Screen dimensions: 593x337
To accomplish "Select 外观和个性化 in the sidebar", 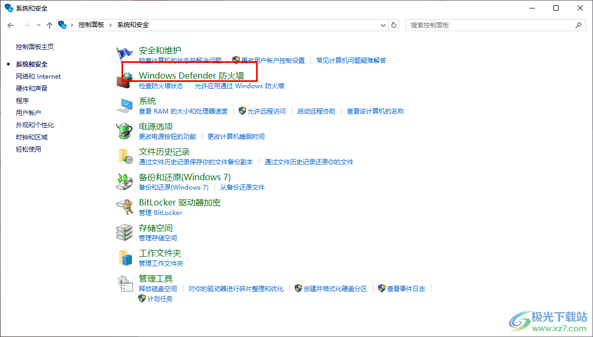I will click(35, 125).
